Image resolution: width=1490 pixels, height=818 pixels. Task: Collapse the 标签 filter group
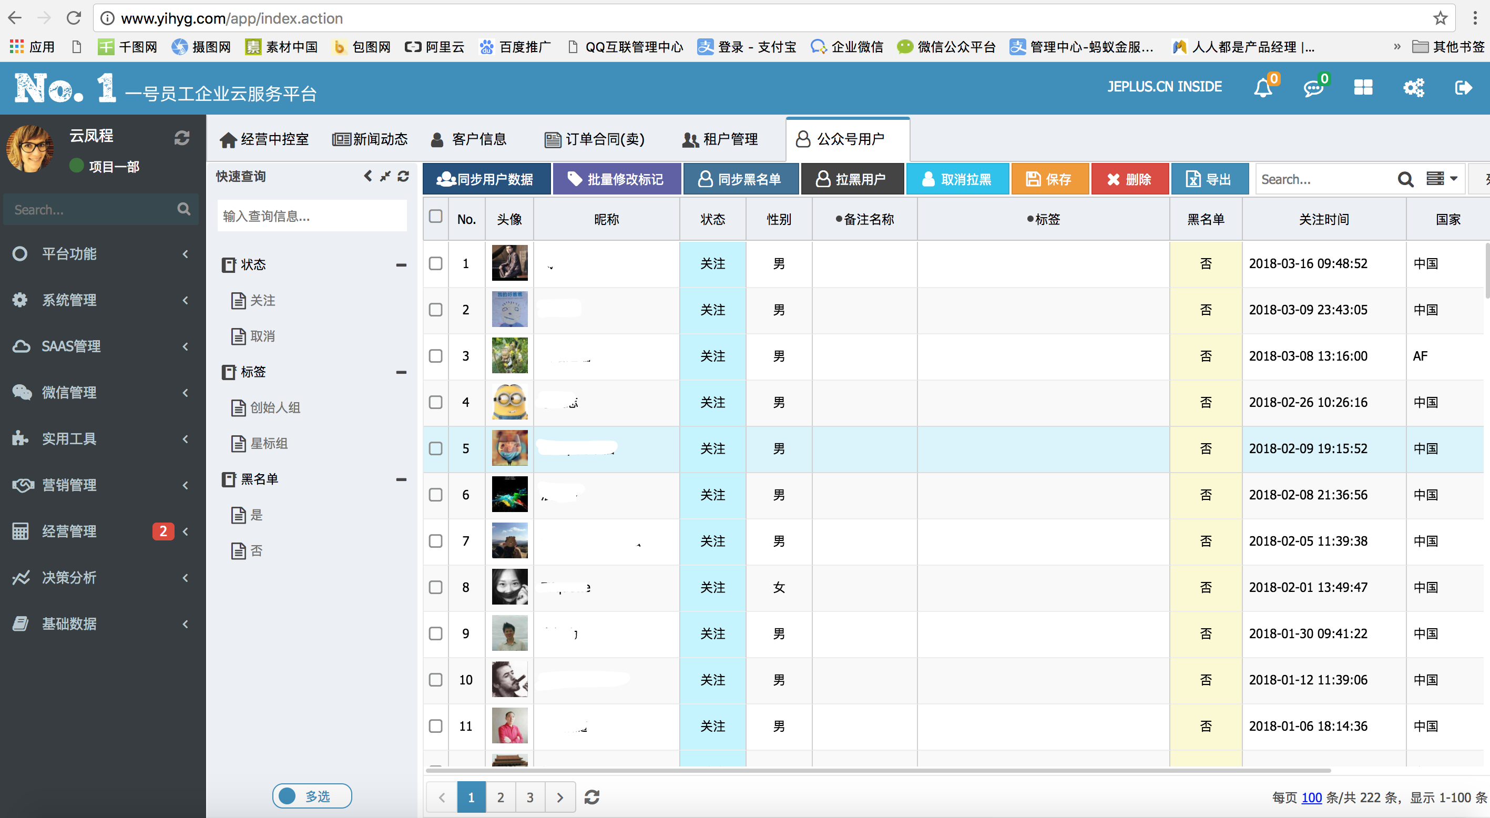click(401, 372)
